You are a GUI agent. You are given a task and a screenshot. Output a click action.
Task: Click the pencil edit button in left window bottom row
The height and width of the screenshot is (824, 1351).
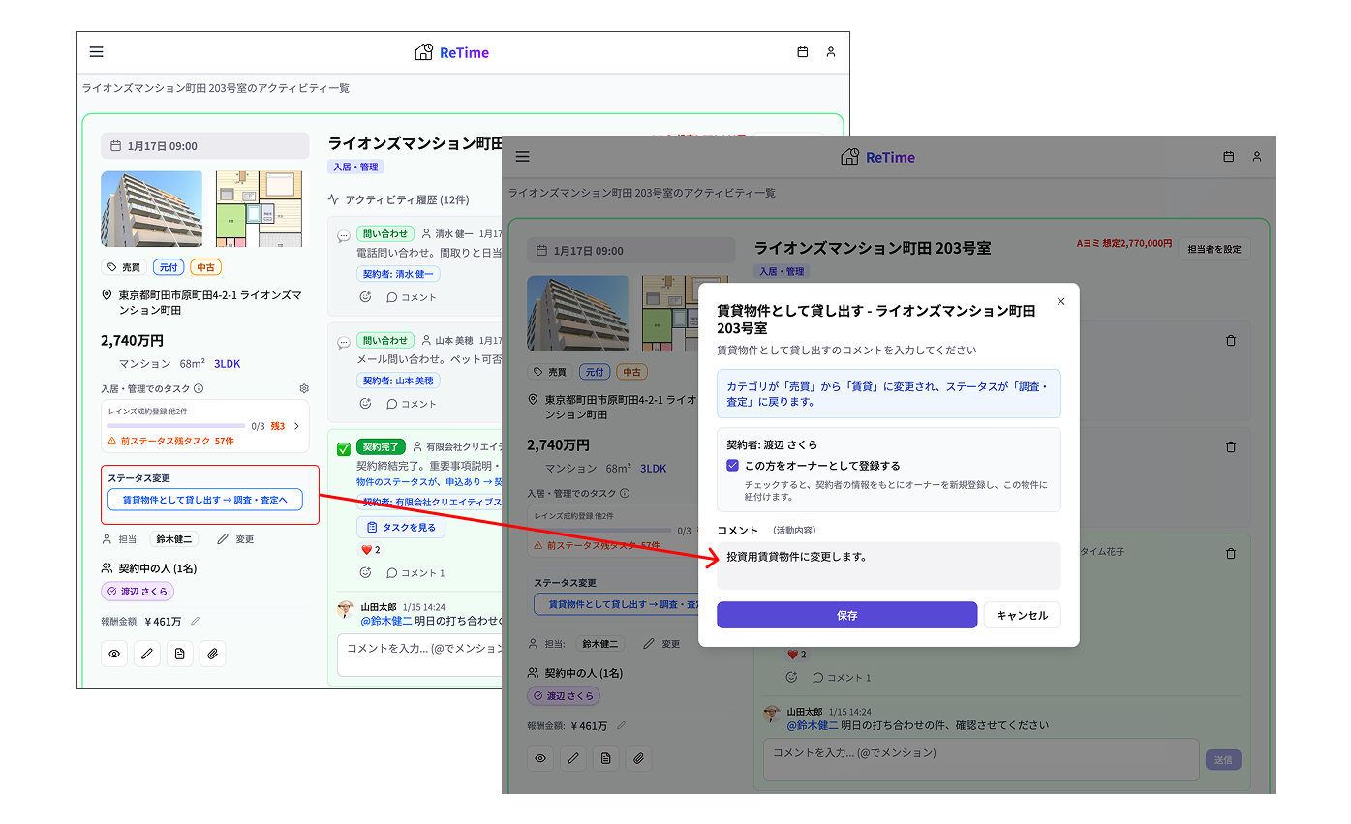147,654
